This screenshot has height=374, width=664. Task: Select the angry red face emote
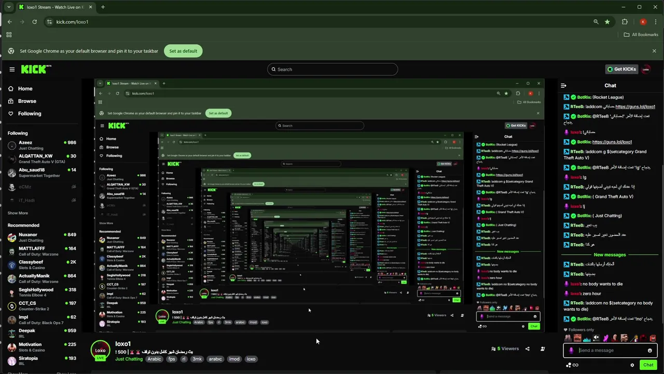point(652,338)
